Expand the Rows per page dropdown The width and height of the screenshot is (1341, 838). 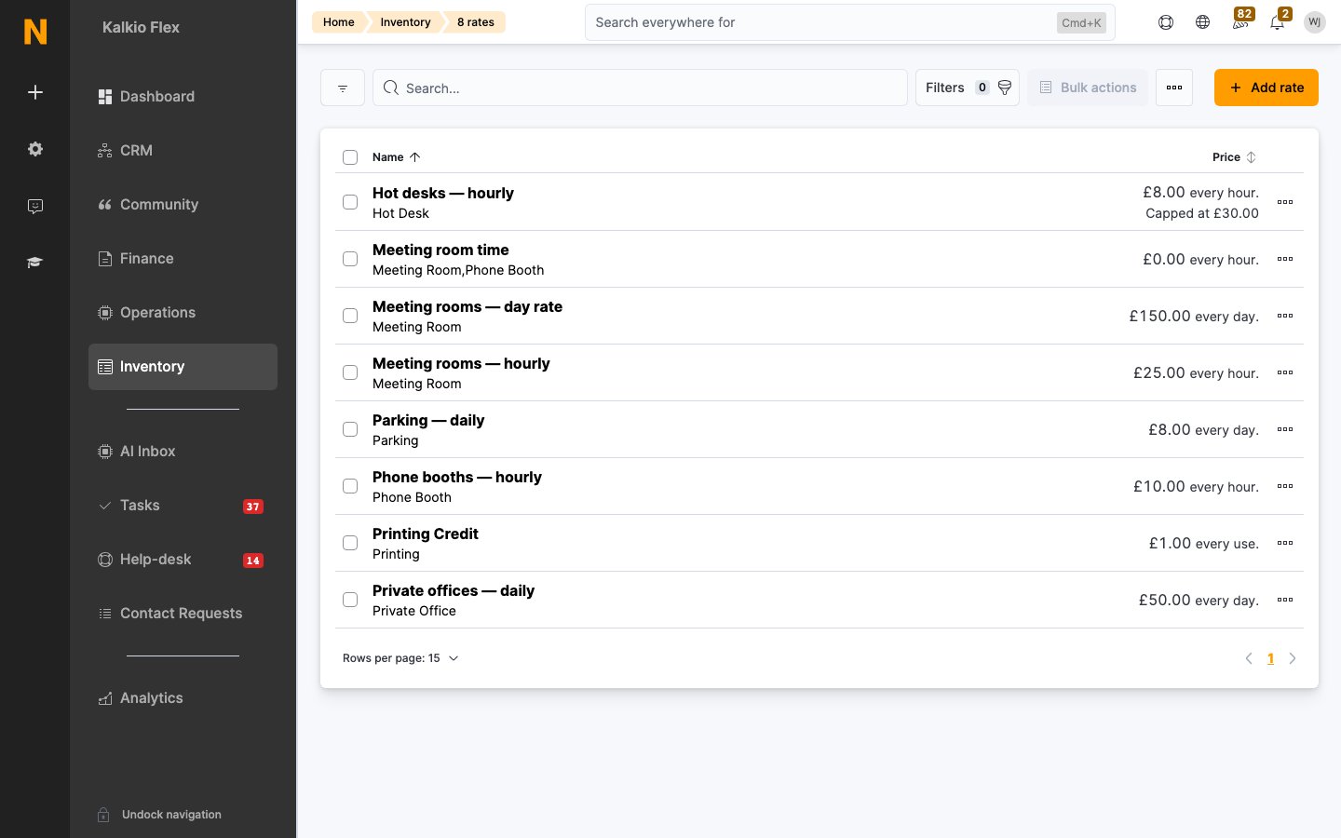click(400, 658)
